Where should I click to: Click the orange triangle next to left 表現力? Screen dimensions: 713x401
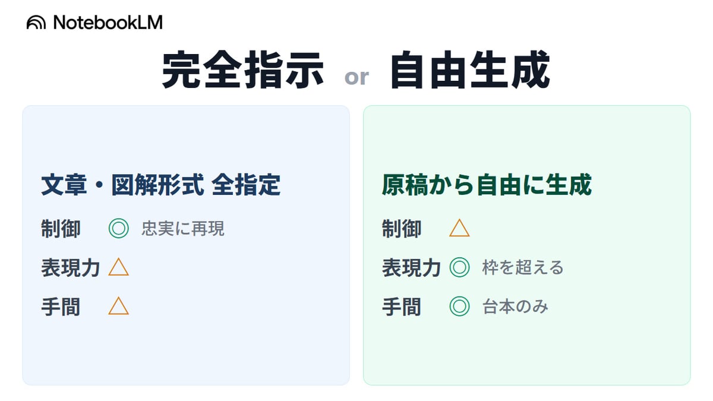pos(119,268)
